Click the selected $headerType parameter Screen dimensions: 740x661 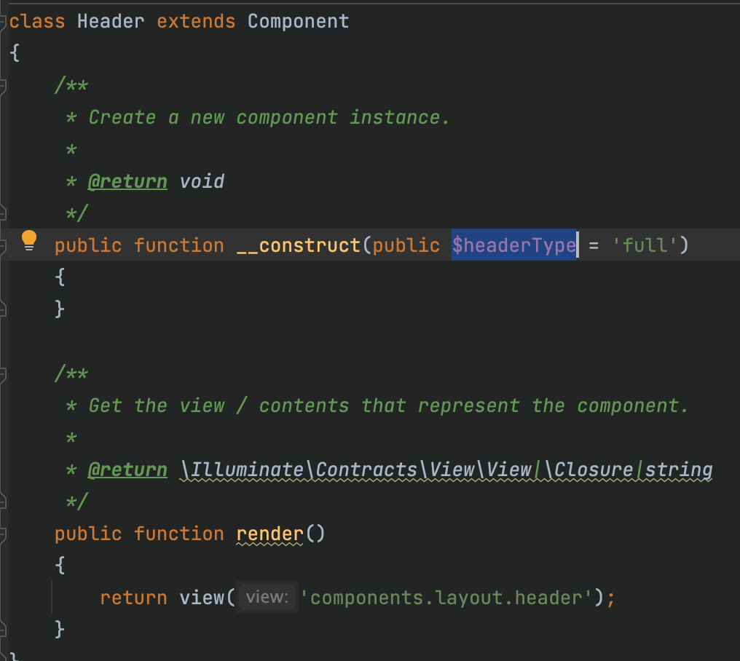(514, 245)
